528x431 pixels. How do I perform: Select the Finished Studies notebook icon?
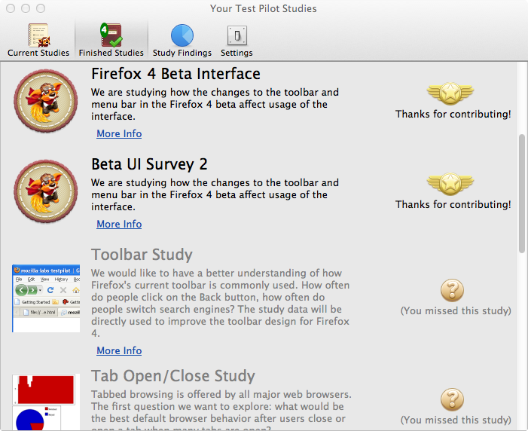pos(111,35)
